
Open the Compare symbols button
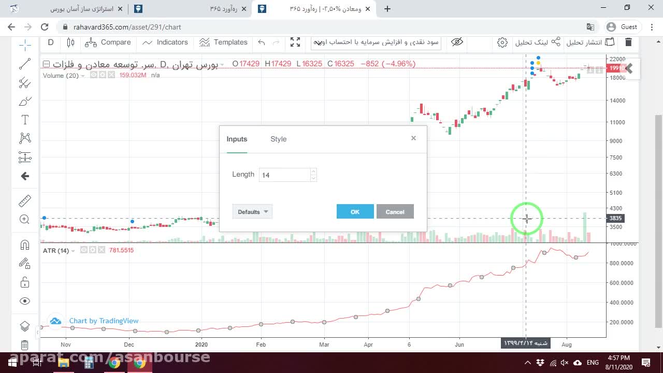coord(108,42)
